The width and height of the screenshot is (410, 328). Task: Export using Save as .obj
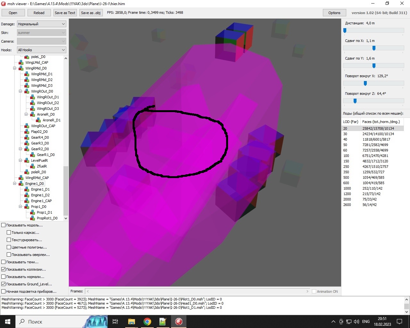[x=91, y=13]
